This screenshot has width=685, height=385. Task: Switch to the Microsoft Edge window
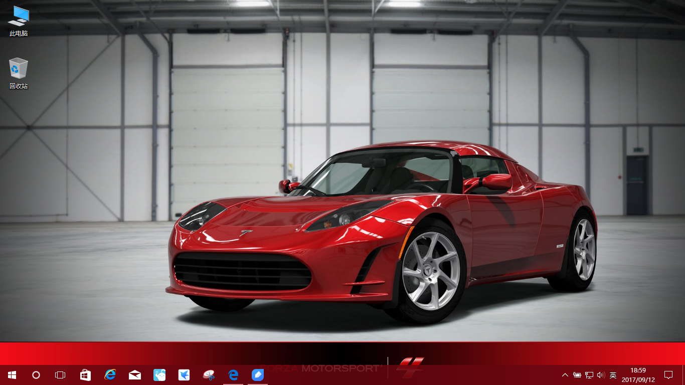click(x=233, y=375)
